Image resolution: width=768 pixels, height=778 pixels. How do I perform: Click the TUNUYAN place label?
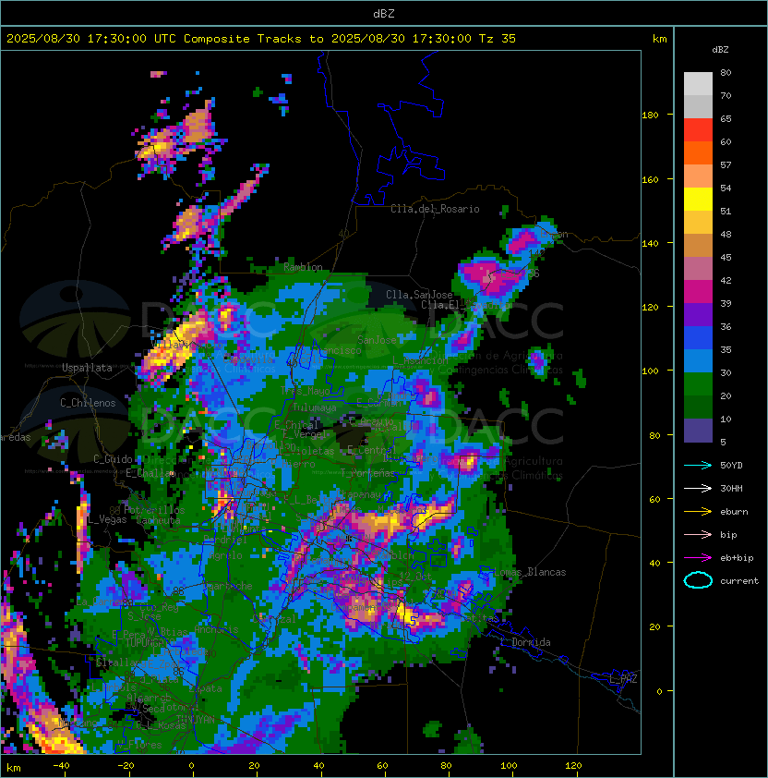pyautogui.click(x=196, y=720)
